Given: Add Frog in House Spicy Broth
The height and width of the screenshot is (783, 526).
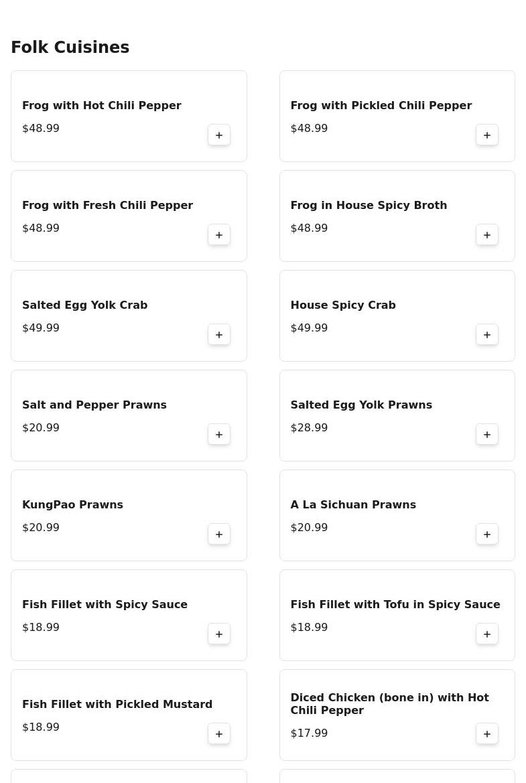Looking at the screenshot, I should pos(487,235).
